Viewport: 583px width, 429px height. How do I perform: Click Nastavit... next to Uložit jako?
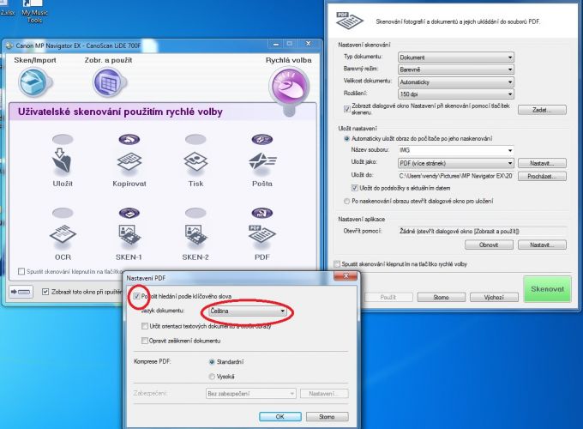point(542,163)
